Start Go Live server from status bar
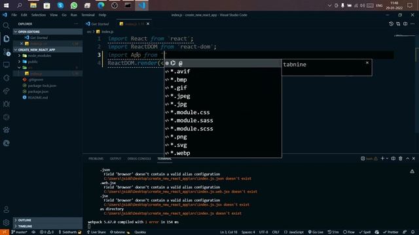Screen dimensions: 419x235 pos(316,232)
